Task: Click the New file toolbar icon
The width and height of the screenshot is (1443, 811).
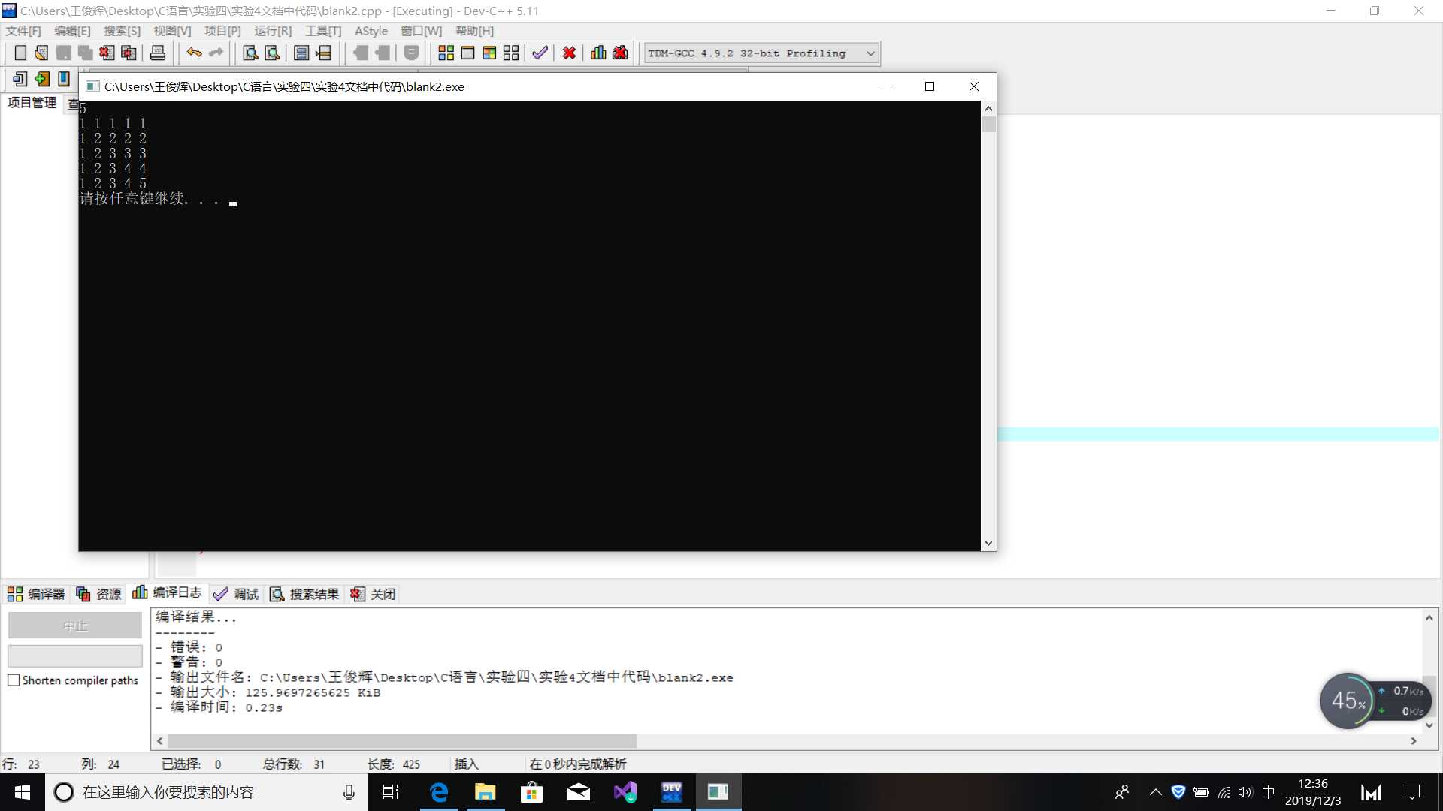Action: [20, 53]
